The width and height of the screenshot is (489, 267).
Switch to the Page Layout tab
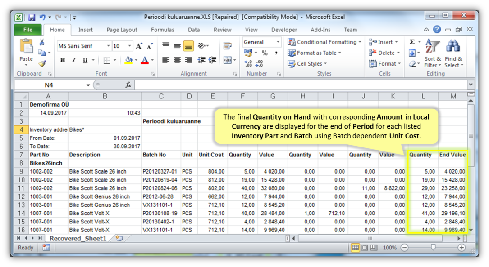tap(122, 30)
